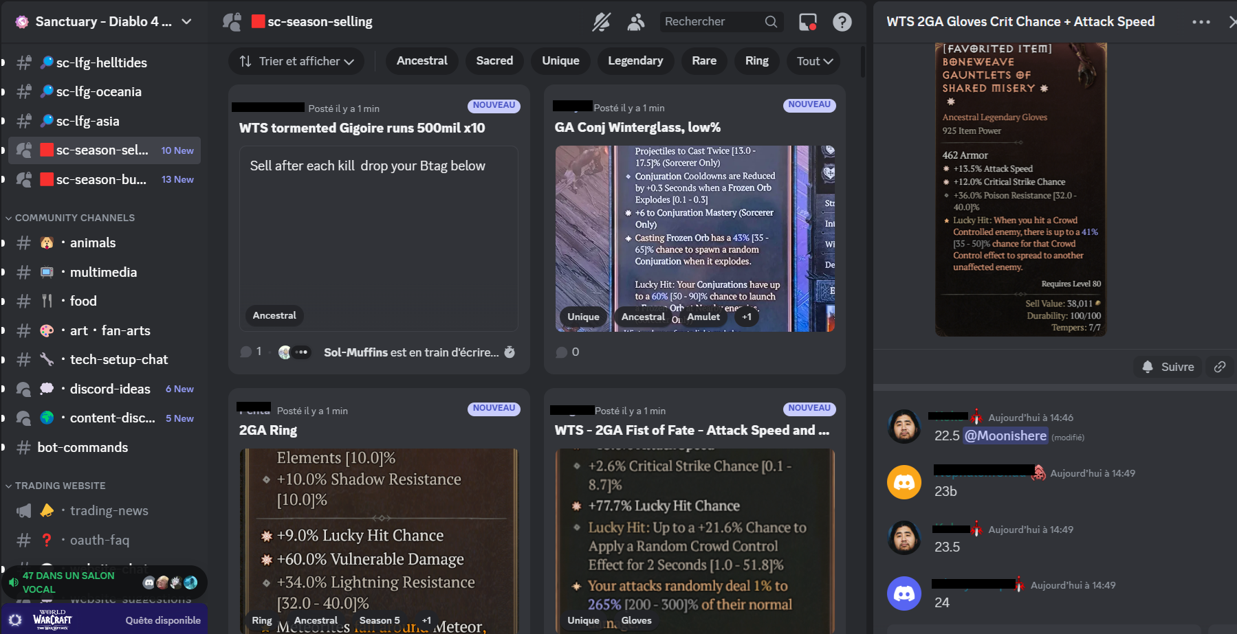Screen dimensions: 1237x634
Task: Open WTS - 2GA Fist of Fate post
Action: (x=692, y=430)
